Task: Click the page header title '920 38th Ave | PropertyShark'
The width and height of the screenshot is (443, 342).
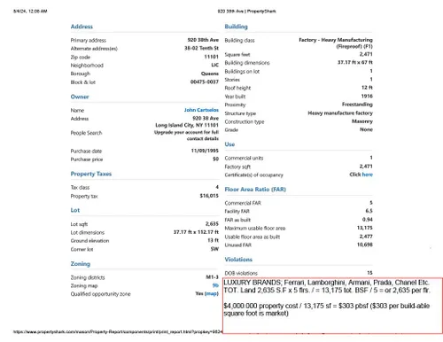Action: [247, 12]
